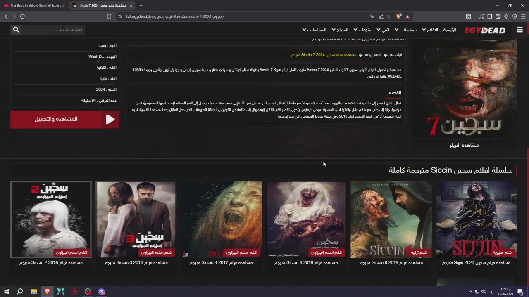529x297 pixels.
Task: Click the taskbar volume icon
Action: tap(484, 292)
